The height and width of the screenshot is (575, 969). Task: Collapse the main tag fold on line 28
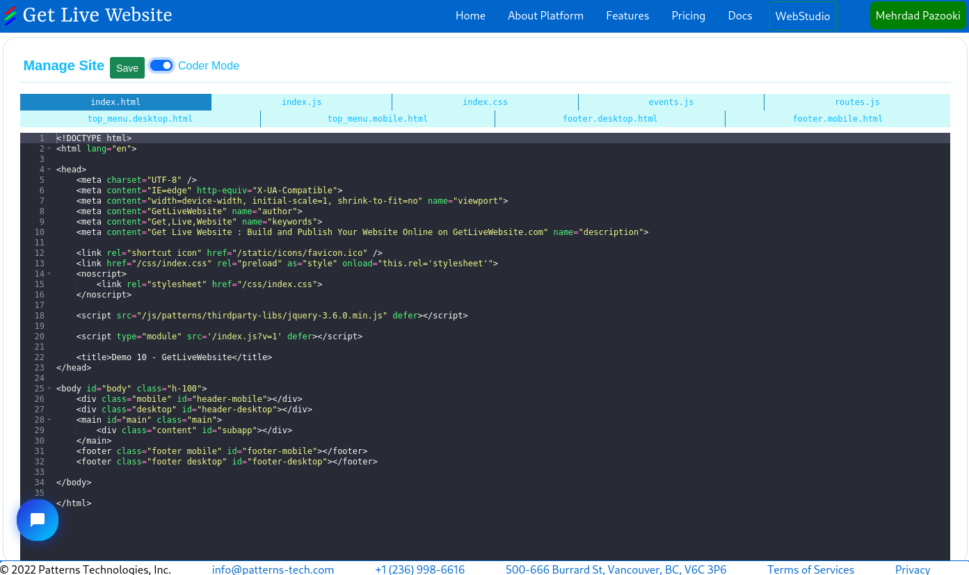point(49,420)
